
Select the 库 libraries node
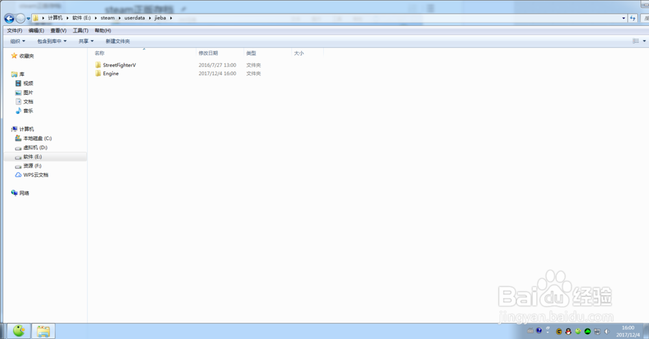pyautogui.click(x=21, y=75)
